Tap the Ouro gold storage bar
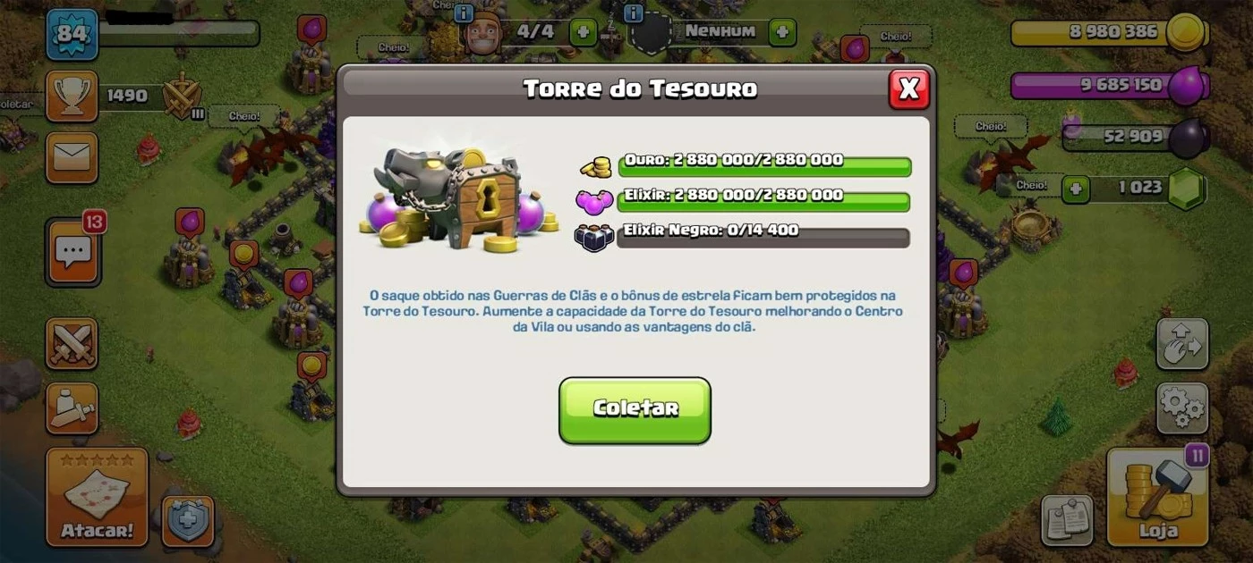Screen dimensions: 1253x563 pyautogui.click(x=763, y=166)
